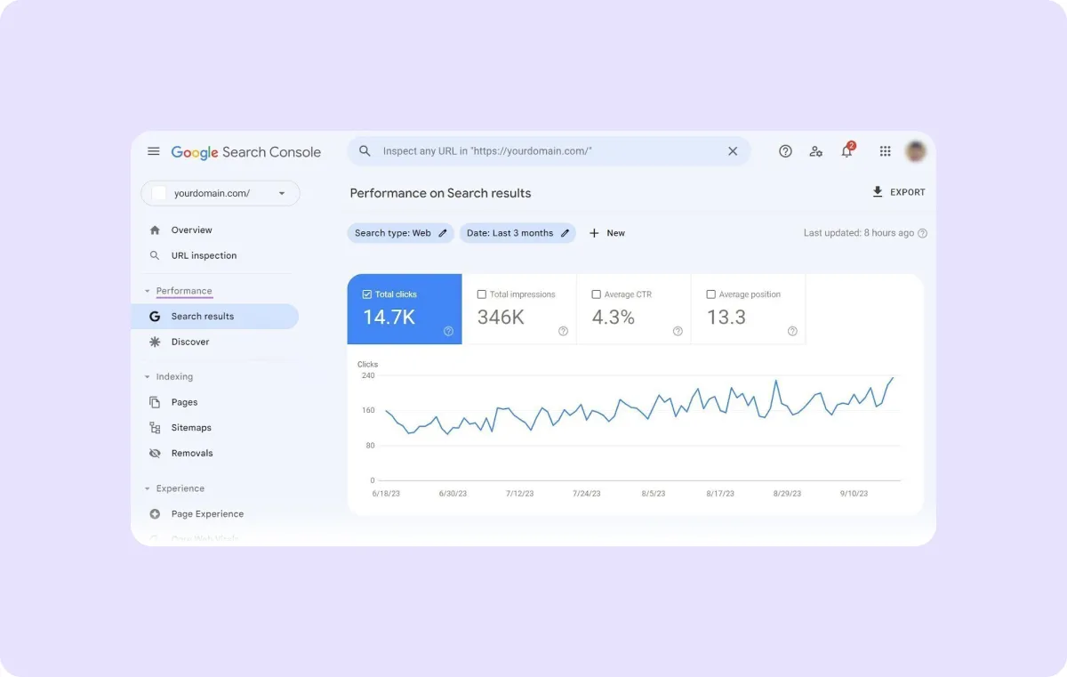Click the Date: Last 3 months chip
Screen dimensions: 1067x677
[517, 233]
